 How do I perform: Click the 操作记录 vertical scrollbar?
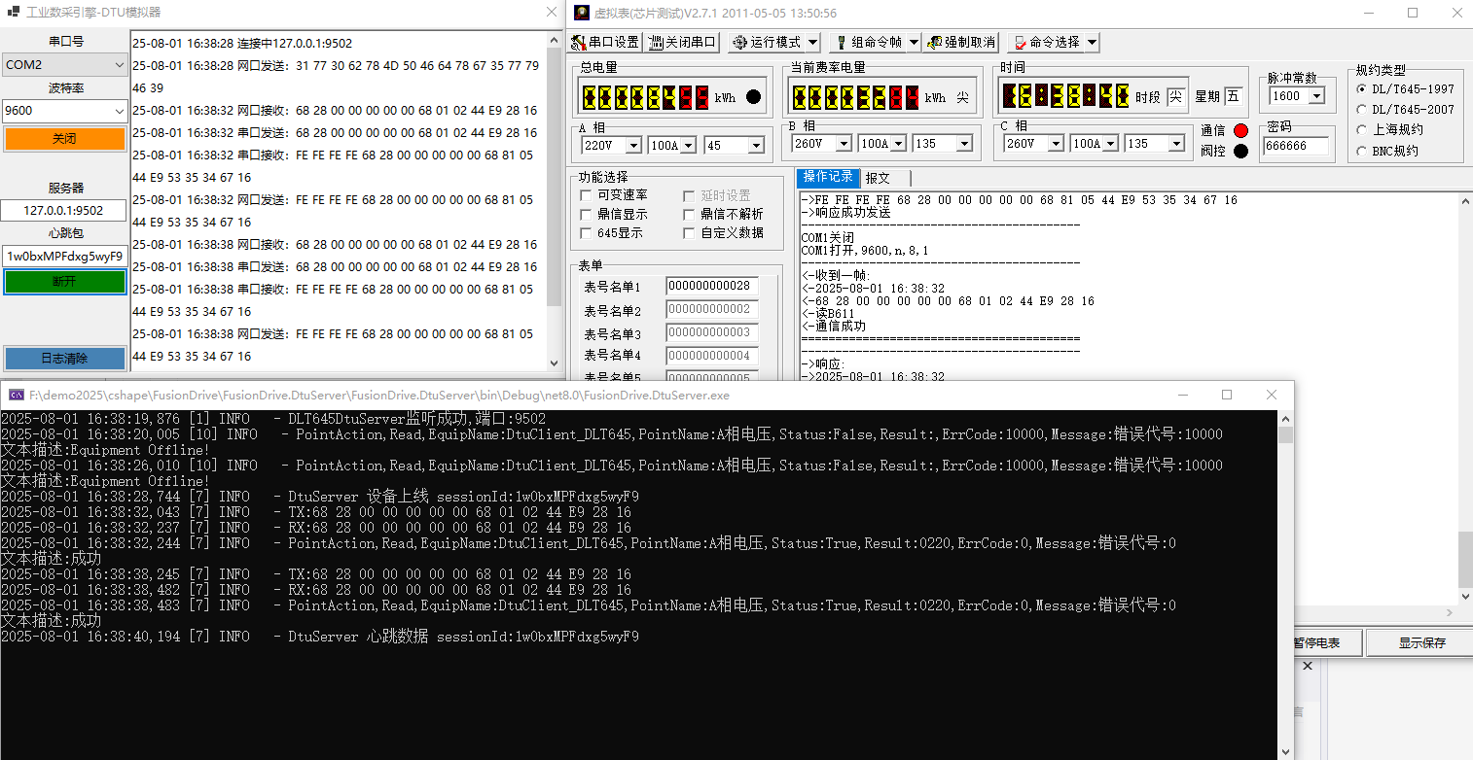coord(1464,398)
